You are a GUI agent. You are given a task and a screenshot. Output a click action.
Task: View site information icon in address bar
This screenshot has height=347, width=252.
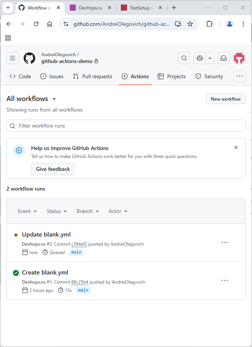[x=66, y=24]
